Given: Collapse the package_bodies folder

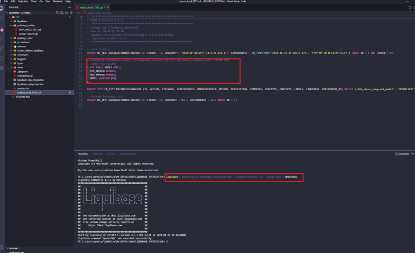Looking at the screenshot, I should click(39, 26).
